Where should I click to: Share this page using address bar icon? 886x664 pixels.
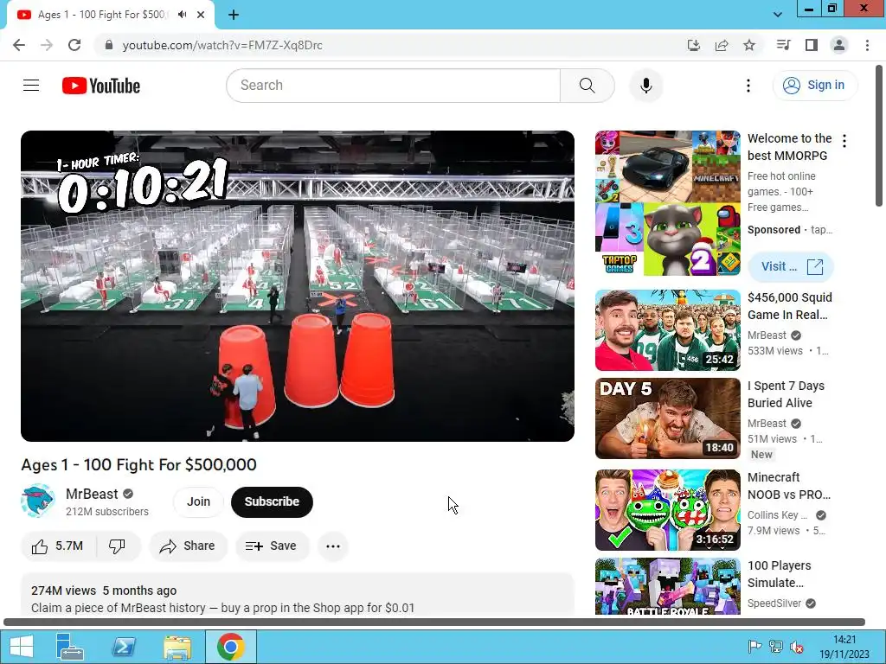pos(722,45)
